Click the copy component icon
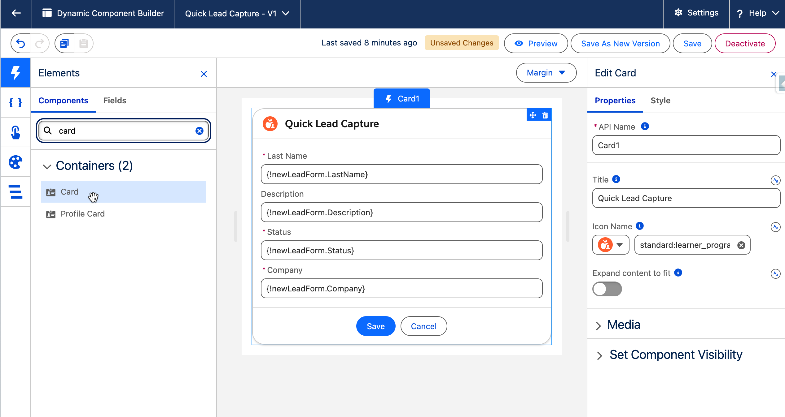Screen dimensions: 785x417 tap(64, 43)
